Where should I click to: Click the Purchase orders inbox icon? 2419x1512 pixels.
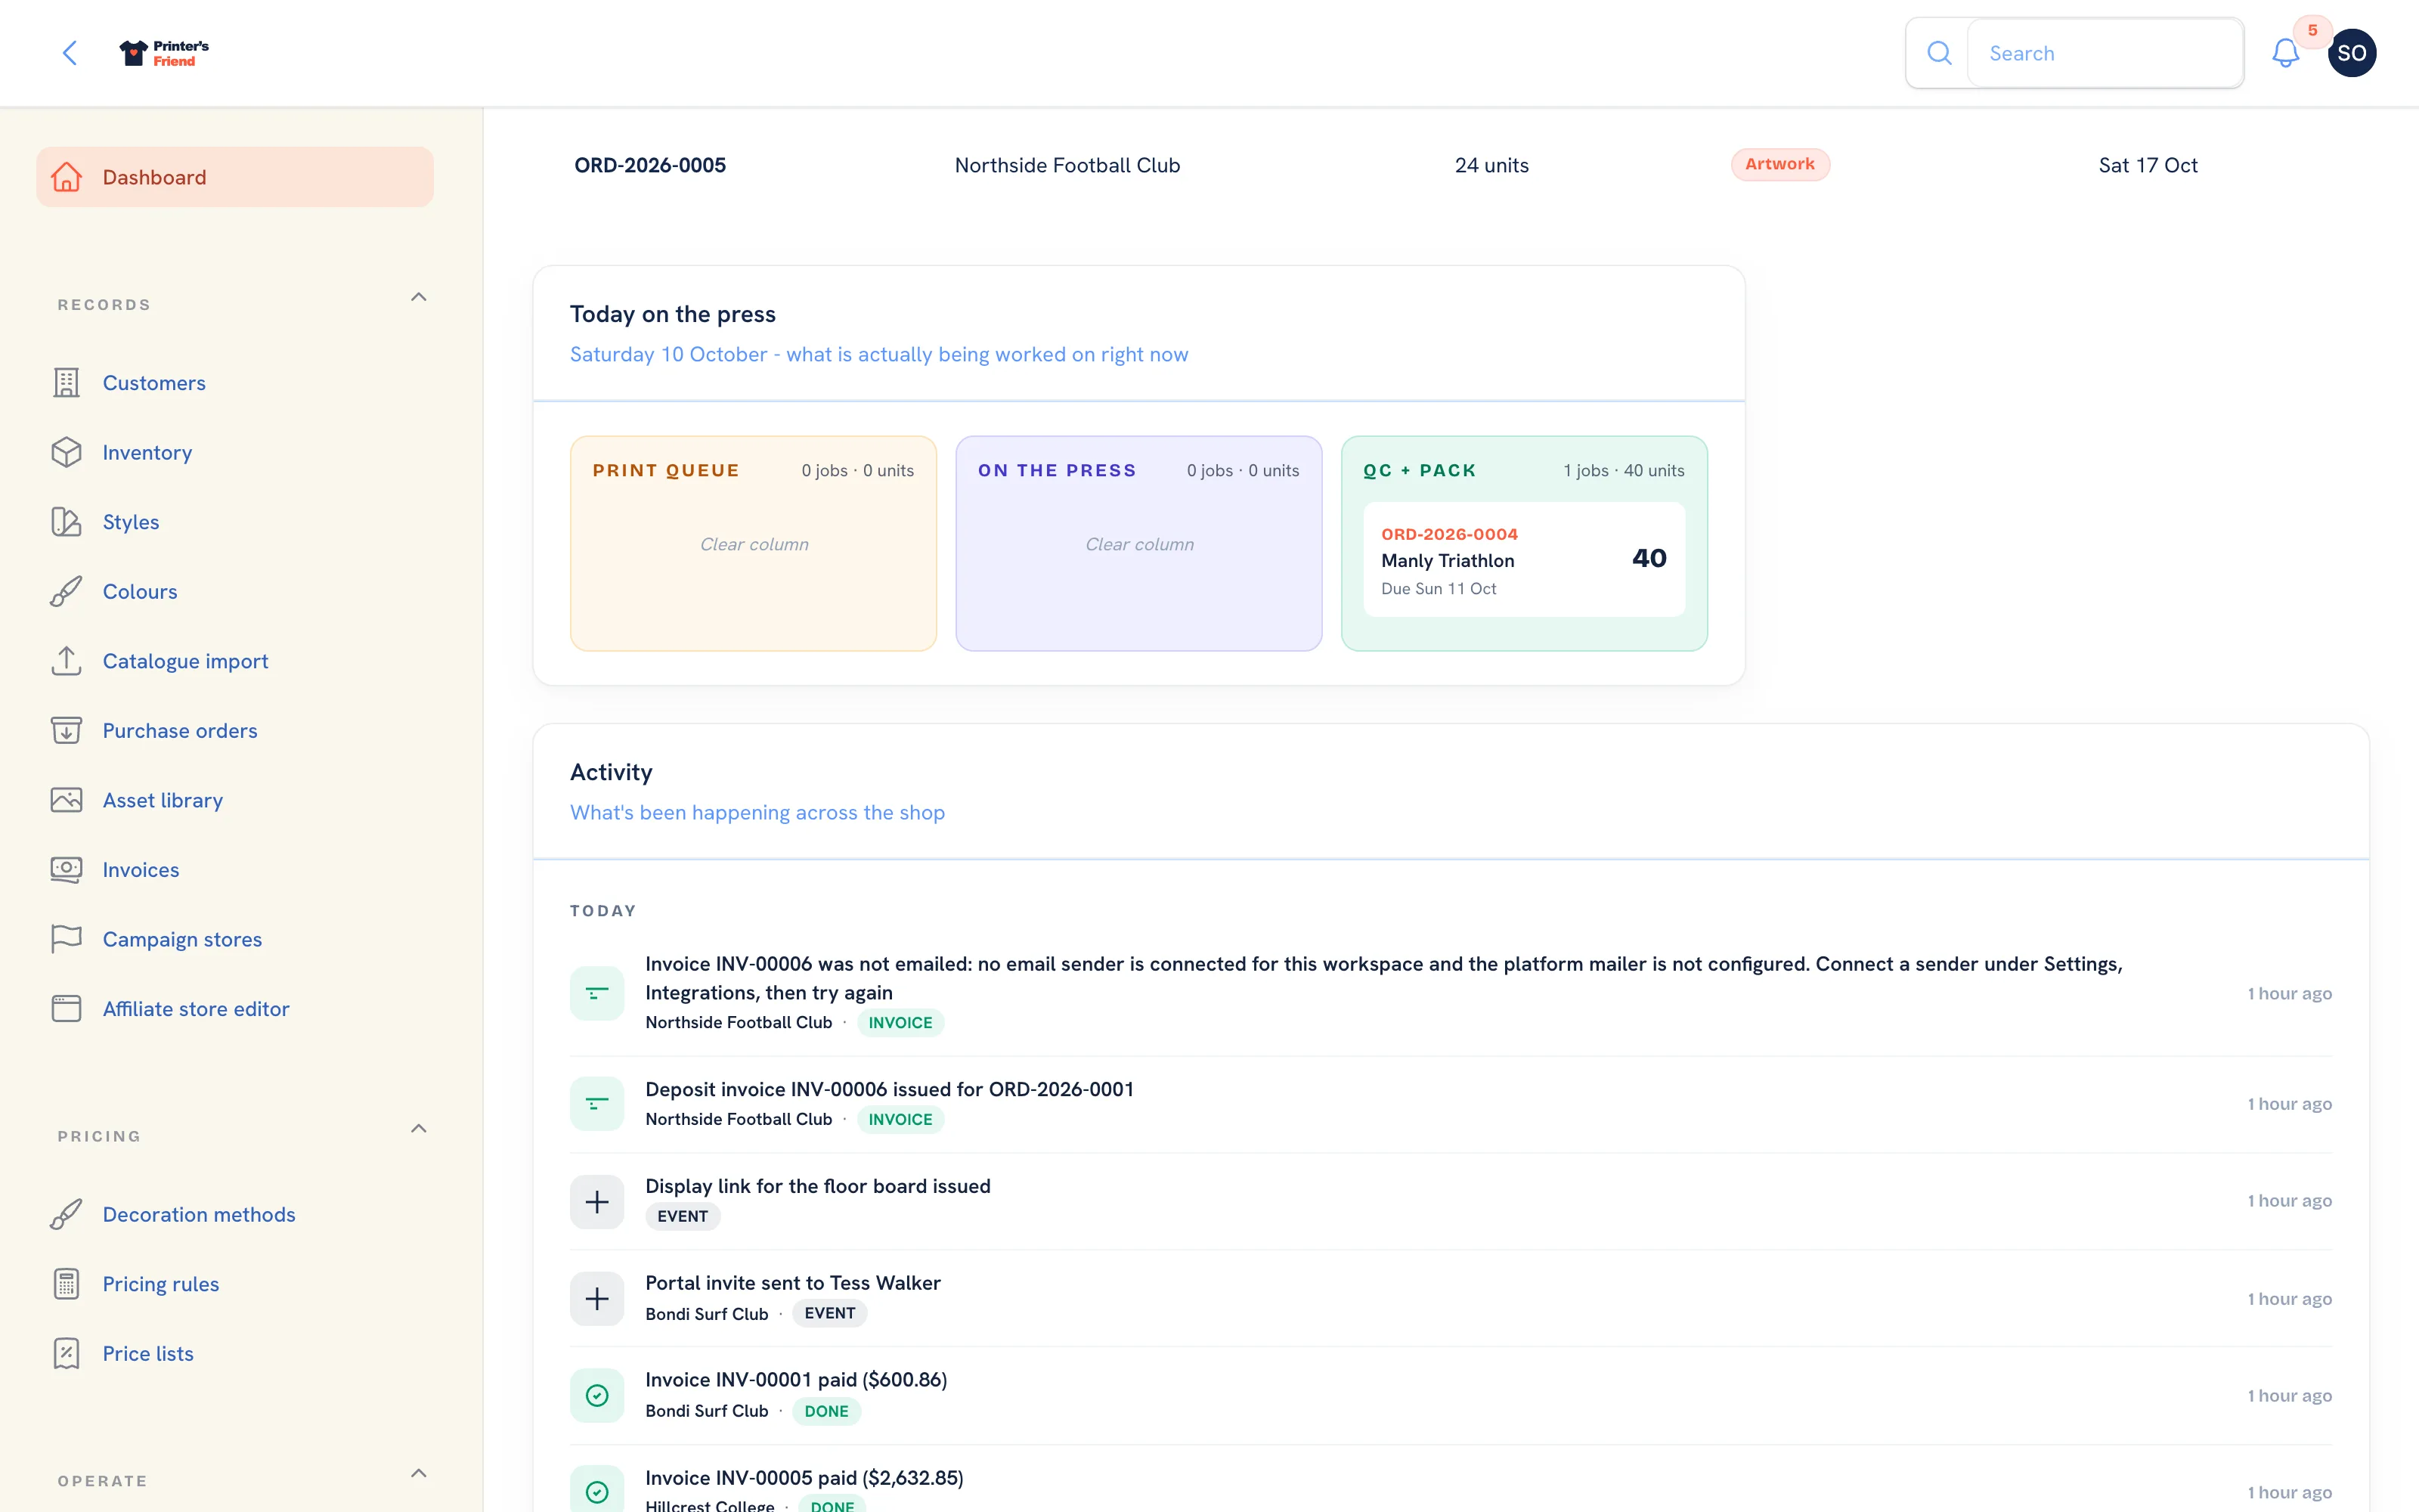tap(66, 730)
